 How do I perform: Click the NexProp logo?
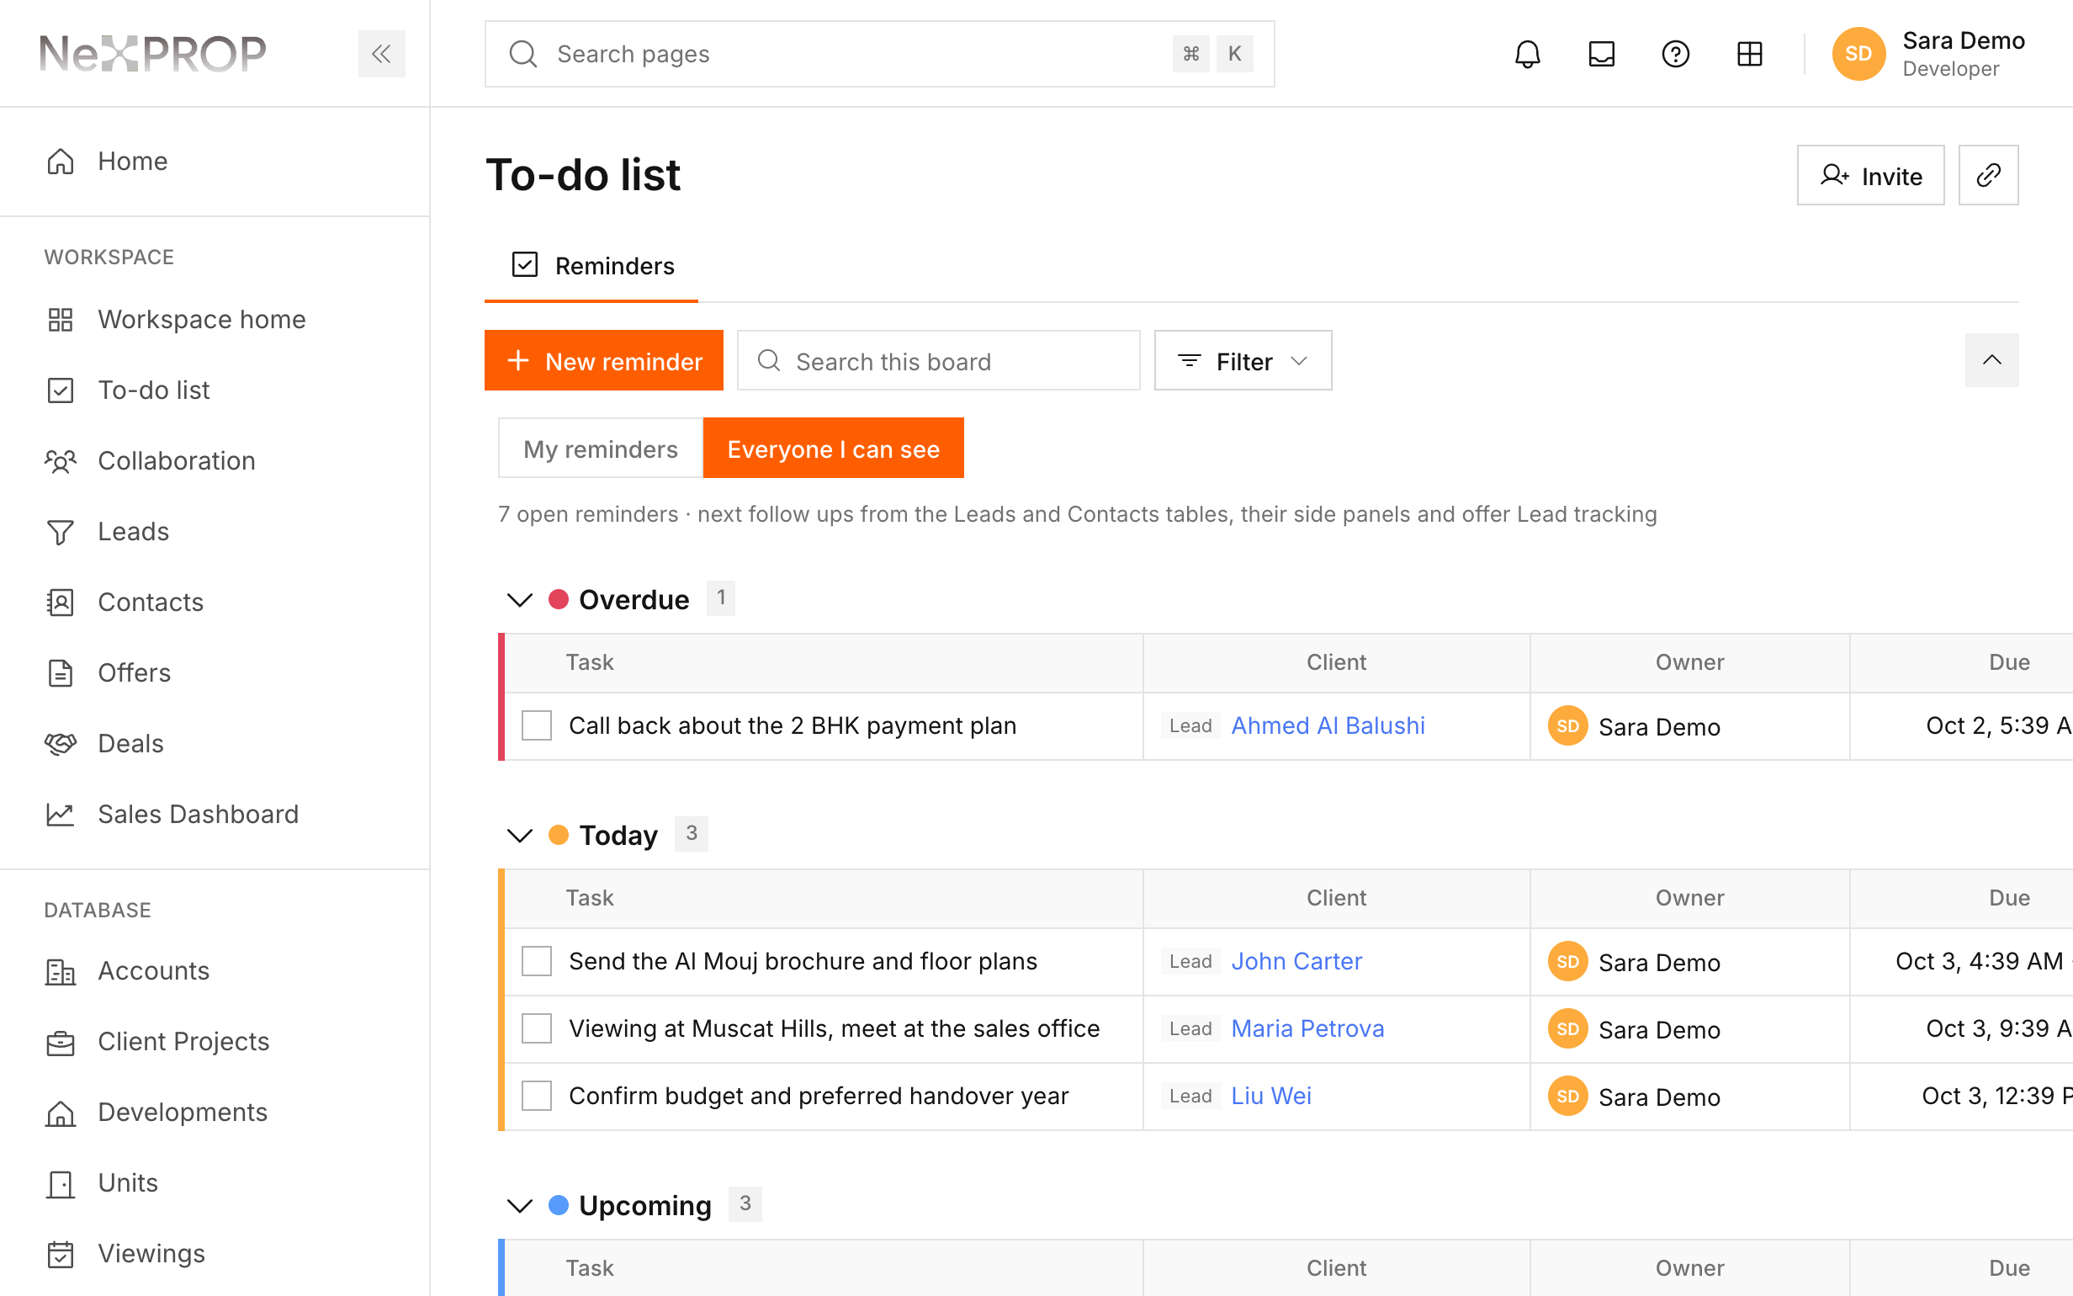click(x=152, y=53)
